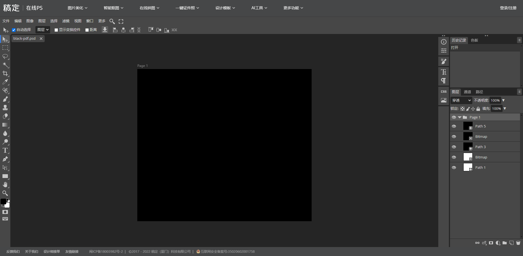
Task: Collapse the Page 1 layer group
Action: click(x=460, y=117)
